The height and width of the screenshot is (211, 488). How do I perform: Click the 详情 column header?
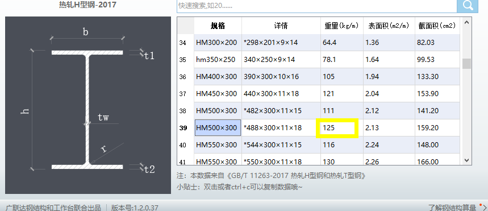click(281, 26)
